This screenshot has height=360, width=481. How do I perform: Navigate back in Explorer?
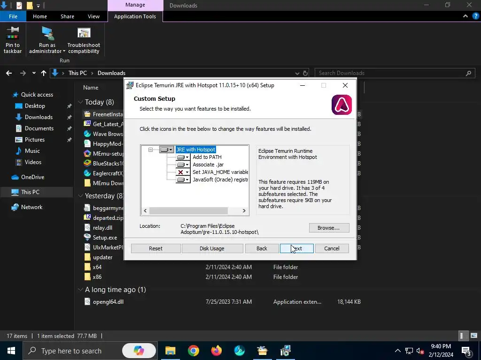click(x=9, y=73)
